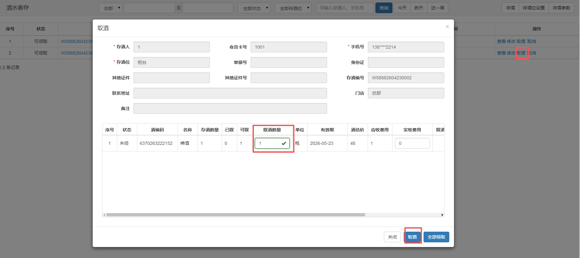
Task: Click the 存酒人 search box in the toolbar
Action: pos(345,8)
